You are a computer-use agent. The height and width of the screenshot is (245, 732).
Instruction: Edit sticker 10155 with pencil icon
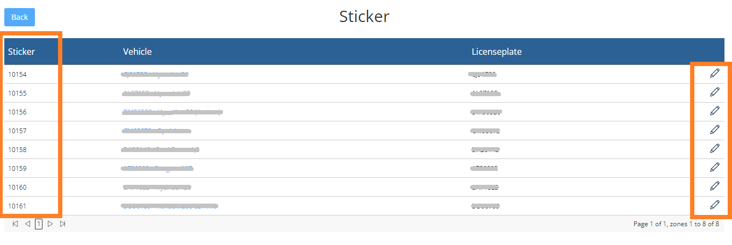tap(714, 92)
